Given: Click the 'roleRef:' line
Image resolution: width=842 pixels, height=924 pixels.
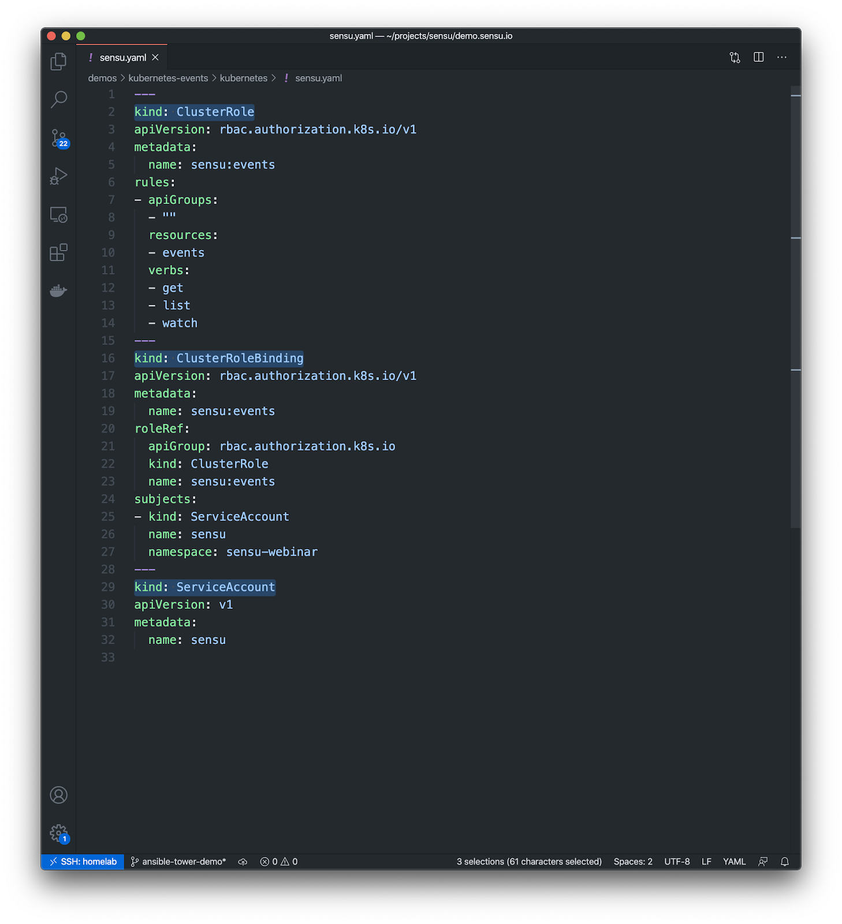Looking at the screenshot, I should (x=162, y=429).
